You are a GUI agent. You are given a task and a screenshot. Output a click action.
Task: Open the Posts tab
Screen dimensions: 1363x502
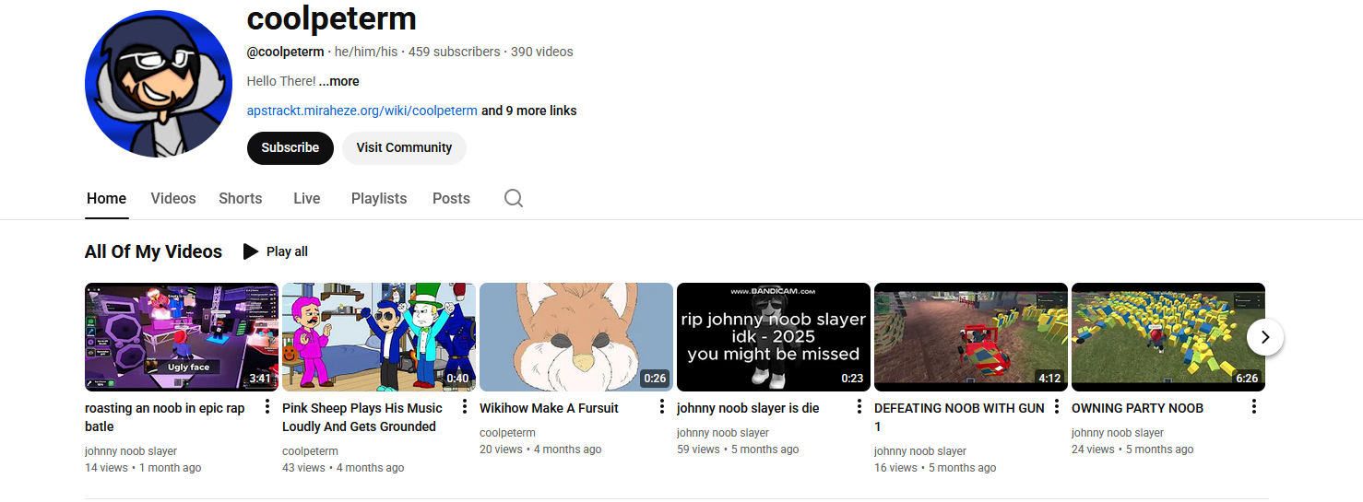(451, 198)
